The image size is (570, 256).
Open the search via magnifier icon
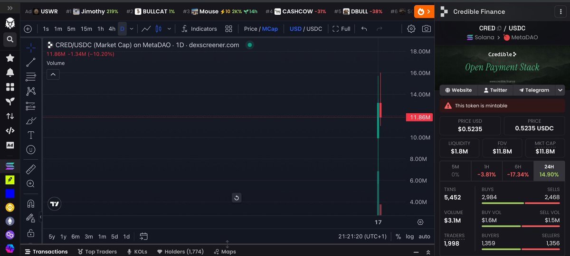tap(9, 40)
